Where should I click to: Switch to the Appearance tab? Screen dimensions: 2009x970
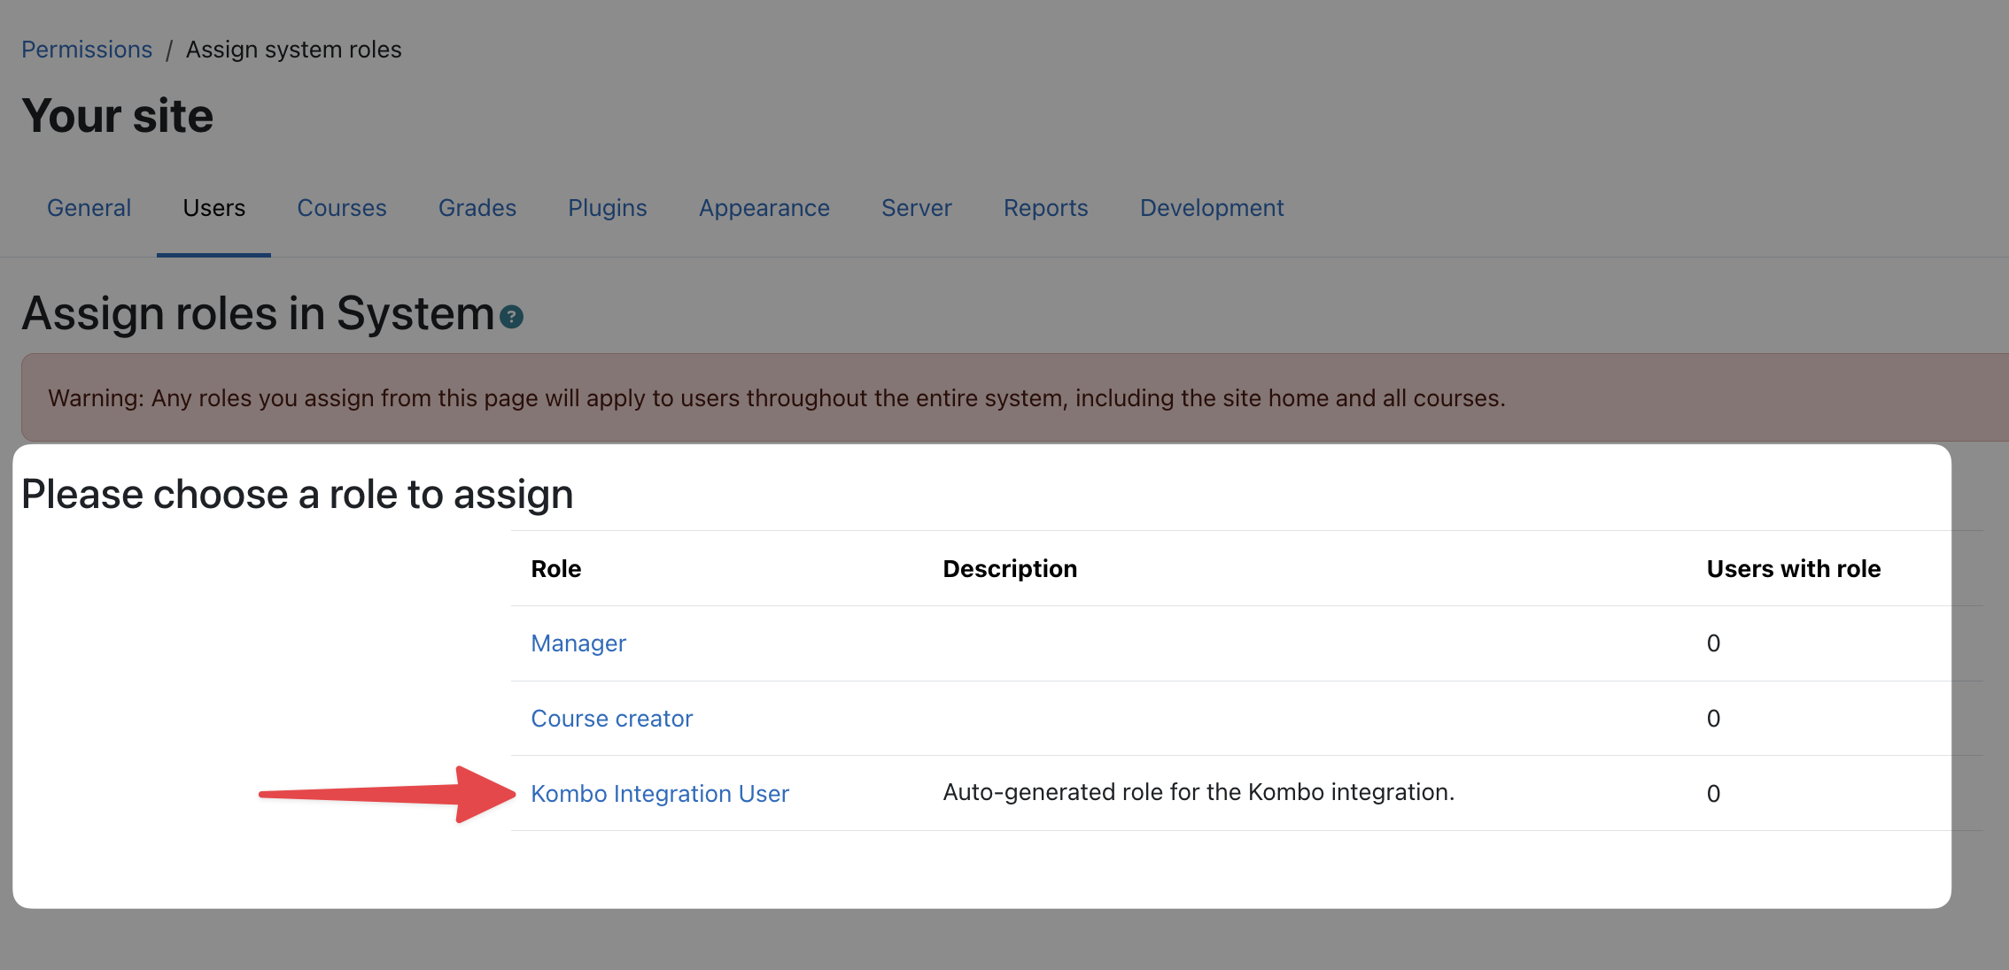(x=764, y=208)
